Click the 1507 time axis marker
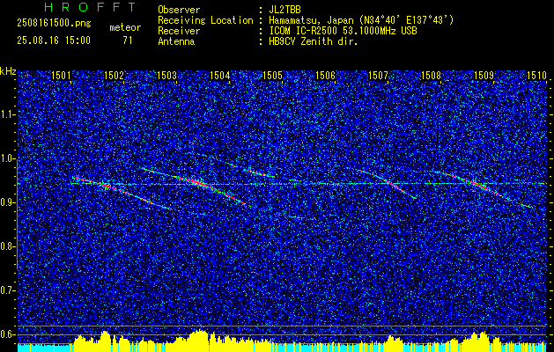The height and width of the screenshot is (352, 554). click(x=378, y=75)
